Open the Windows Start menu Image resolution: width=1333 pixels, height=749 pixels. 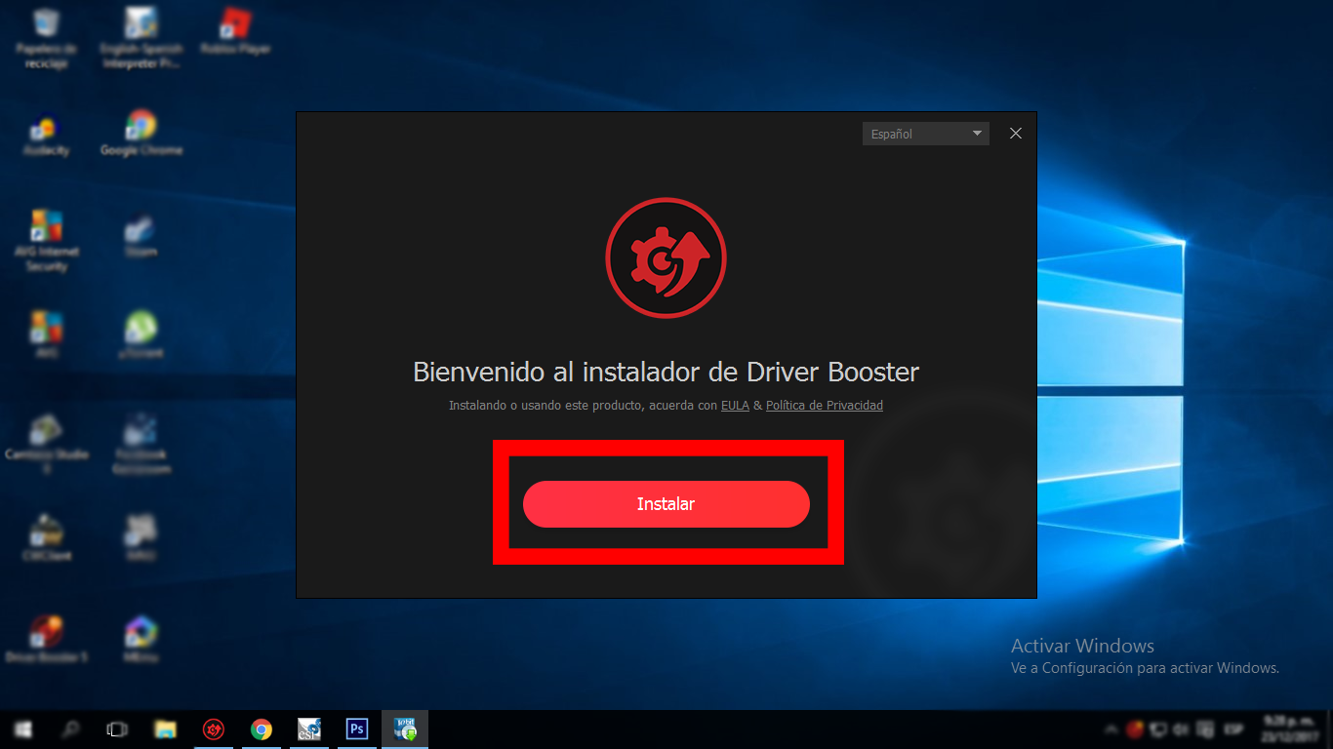[22, 729]
